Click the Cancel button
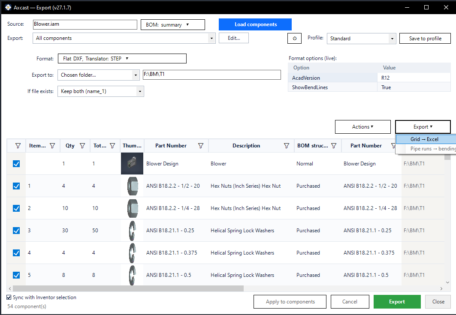This screenshot has width=456, height=315. tap(350, 302)
